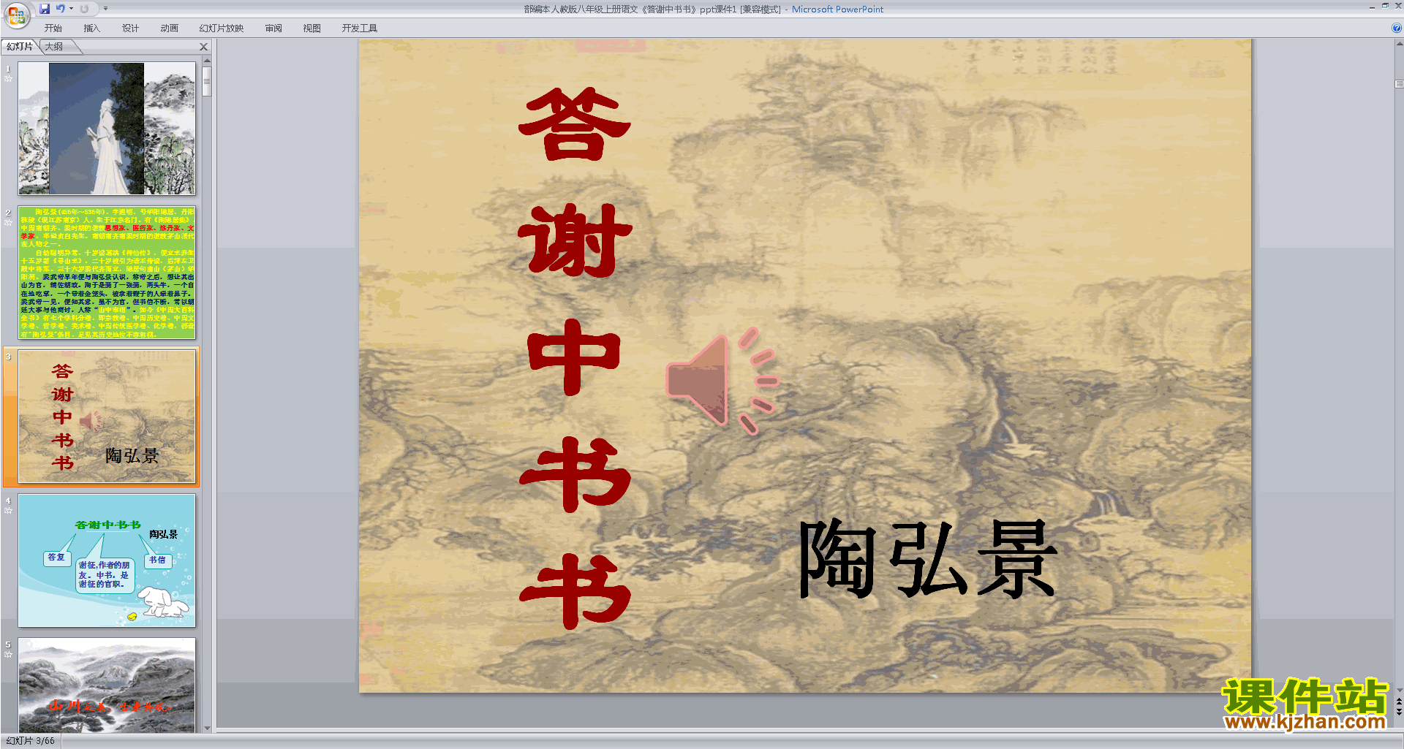Customize the quick access toolbar dropdown
The height and width of the screenshot is (749, 1404).
coord(105,9)
